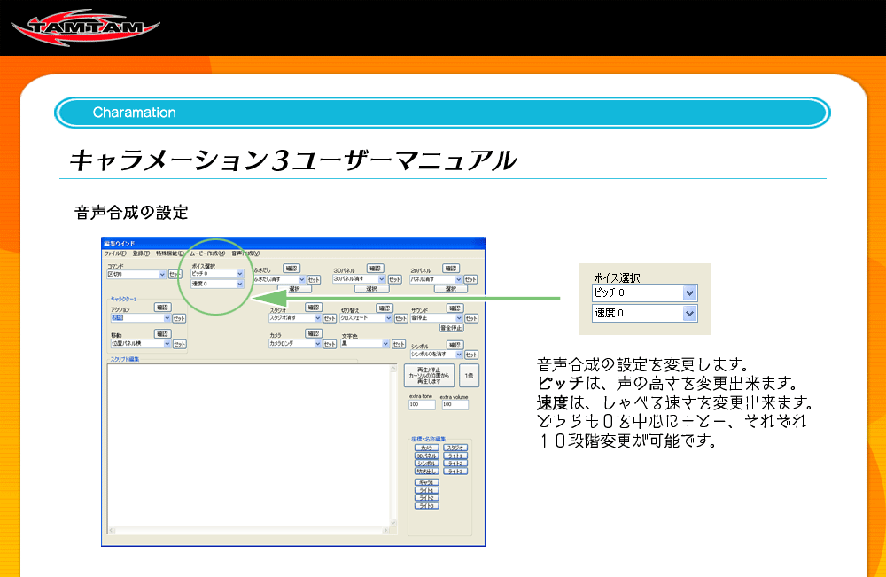
Task: Click 選択 button under 2Dパネル dropdown
Action: coord(451,289)
